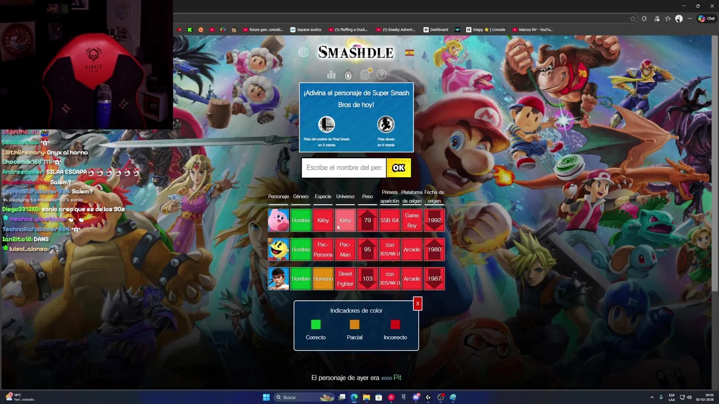
Task: Click the taskbar Buscar search box
Action: 304,397
